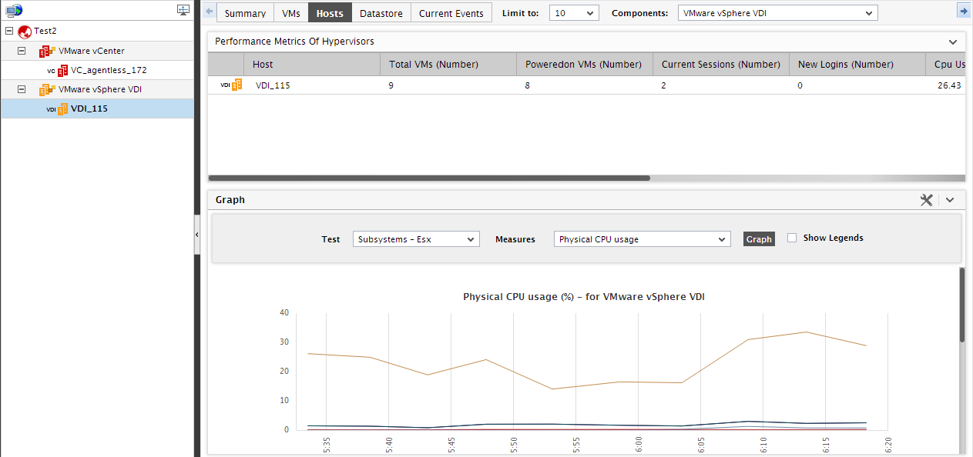Sort by the Poweredon VMs (Number) column

[x=585, y=65]
